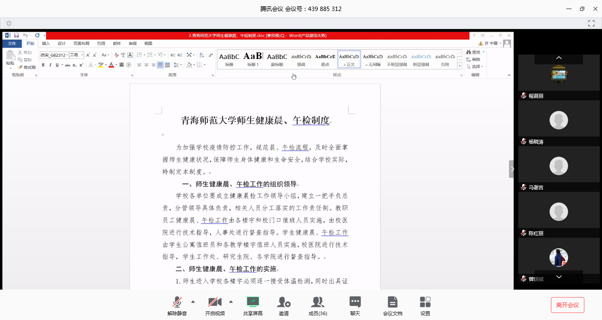
Task: Open the Review (审阅) ribbon tab
Action: 132,44
